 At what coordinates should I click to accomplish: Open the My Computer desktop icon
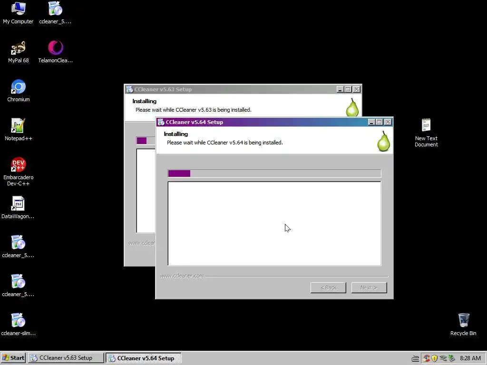[18, 9]
